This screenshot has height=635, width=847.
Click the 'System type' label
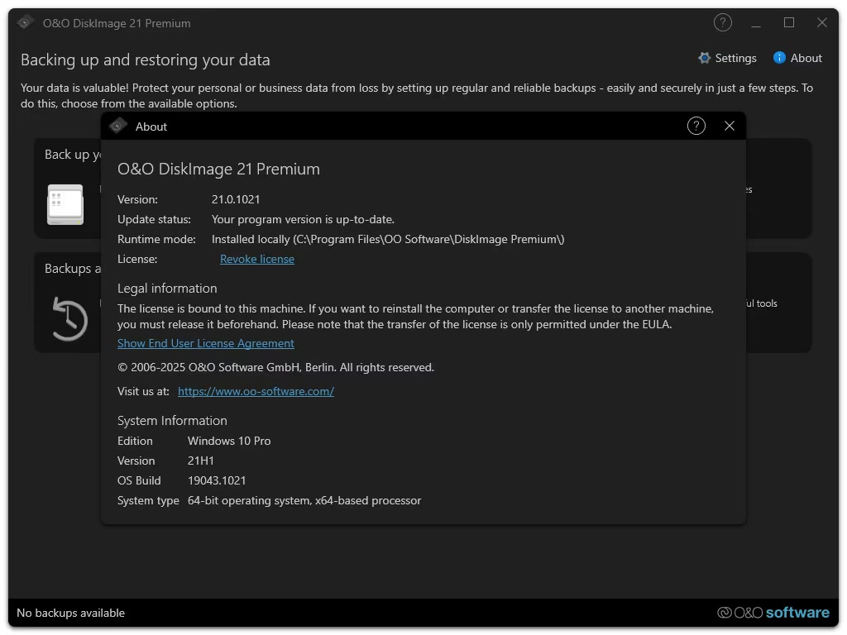(x=148, y=500)
